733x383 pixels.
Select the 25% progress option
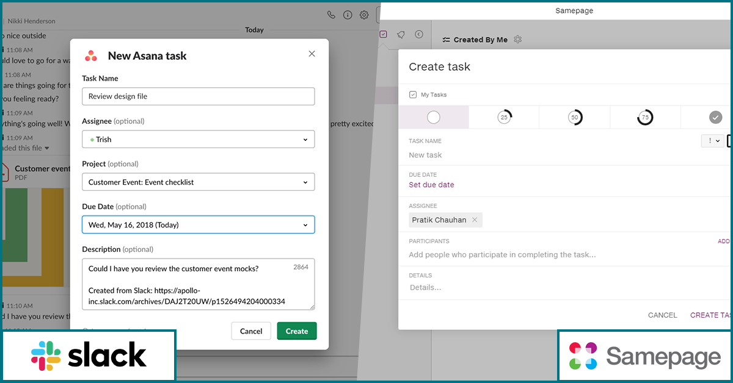(x=504, y=117)
